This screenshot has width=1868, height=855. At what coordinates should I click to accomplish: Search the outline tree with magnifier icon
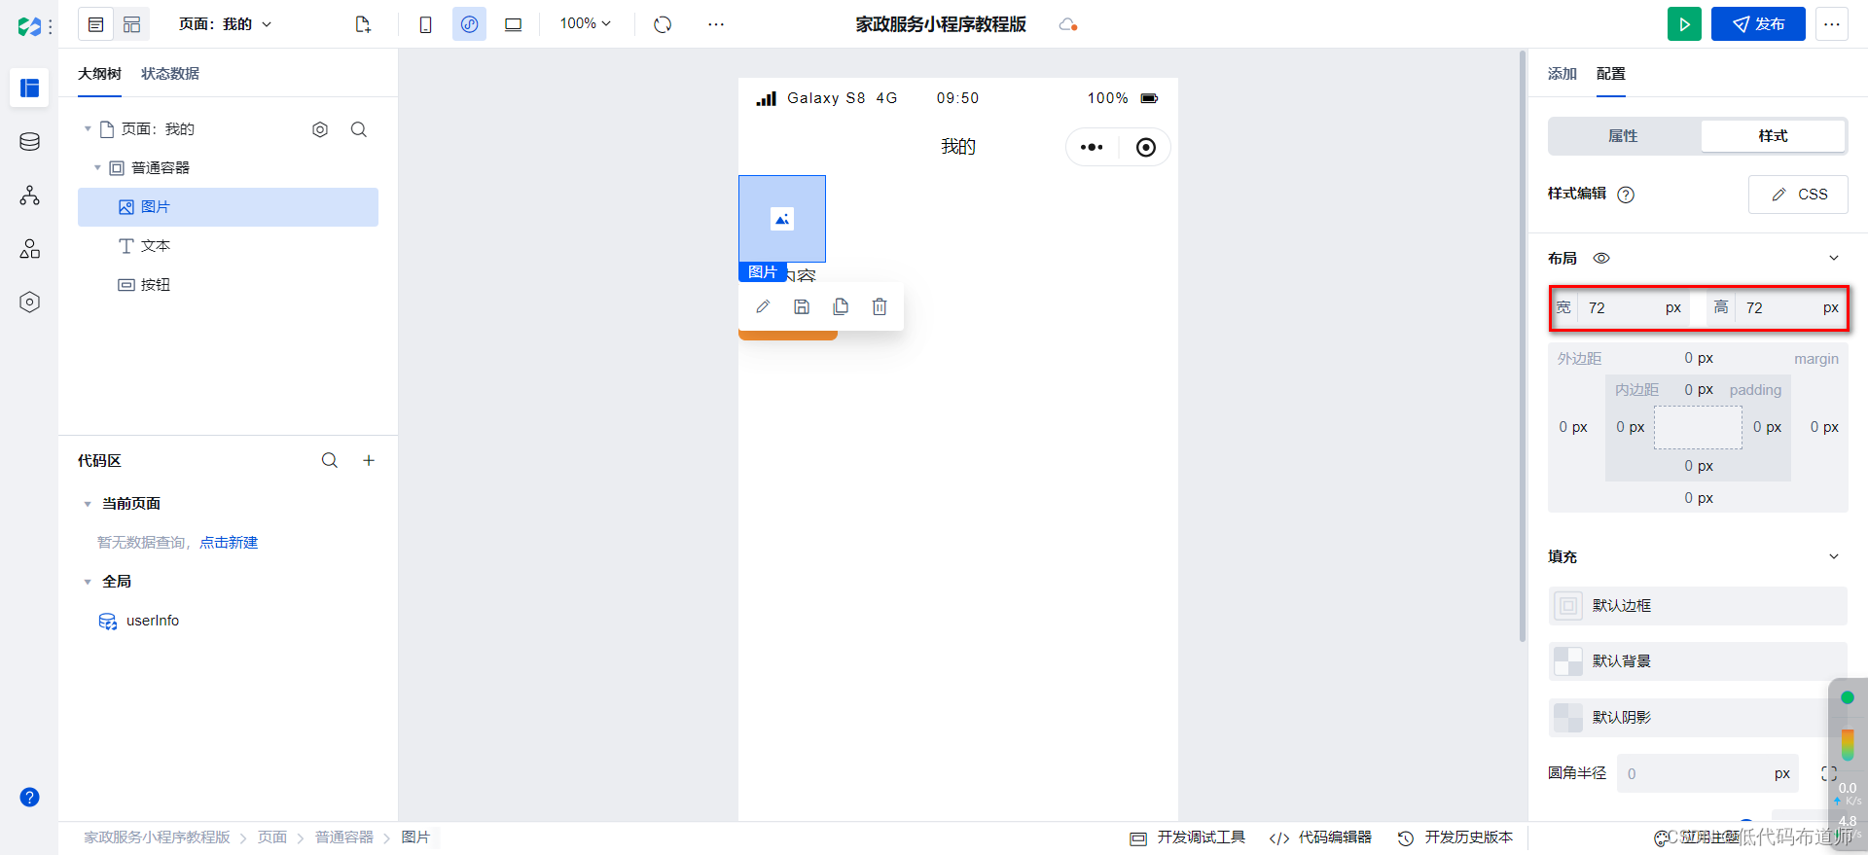(x=359, y=129)
